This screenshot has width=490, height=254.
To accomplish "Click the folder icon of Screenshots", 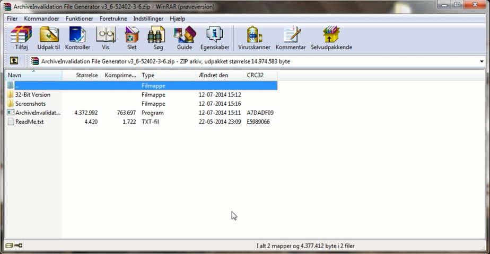I will [x=11, y=104].
